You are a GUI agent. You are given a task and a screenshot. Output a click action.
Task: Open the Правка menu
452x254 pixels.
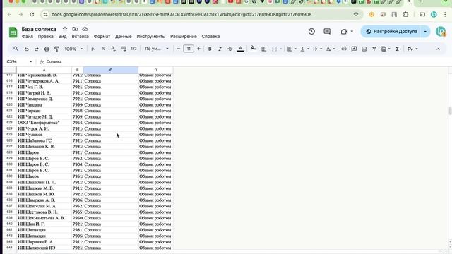point(45,37)
